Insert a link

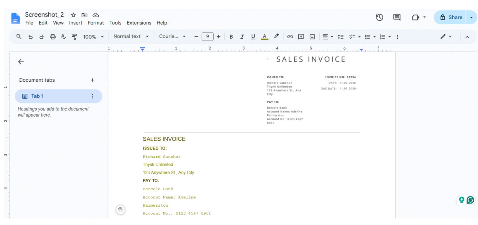click(x=290, y=37)
